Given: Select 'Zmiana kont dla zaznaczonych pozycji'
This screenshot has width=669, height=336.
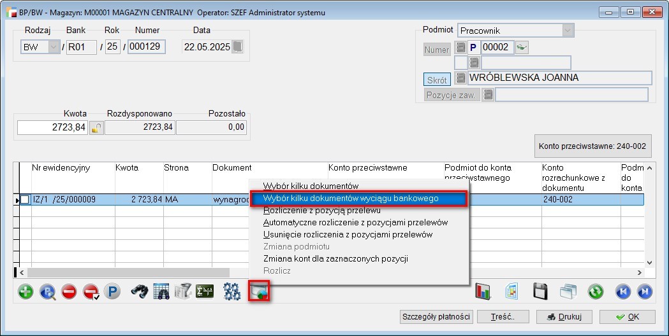Looking at the screenshot, I should click(x=335, y=258).
